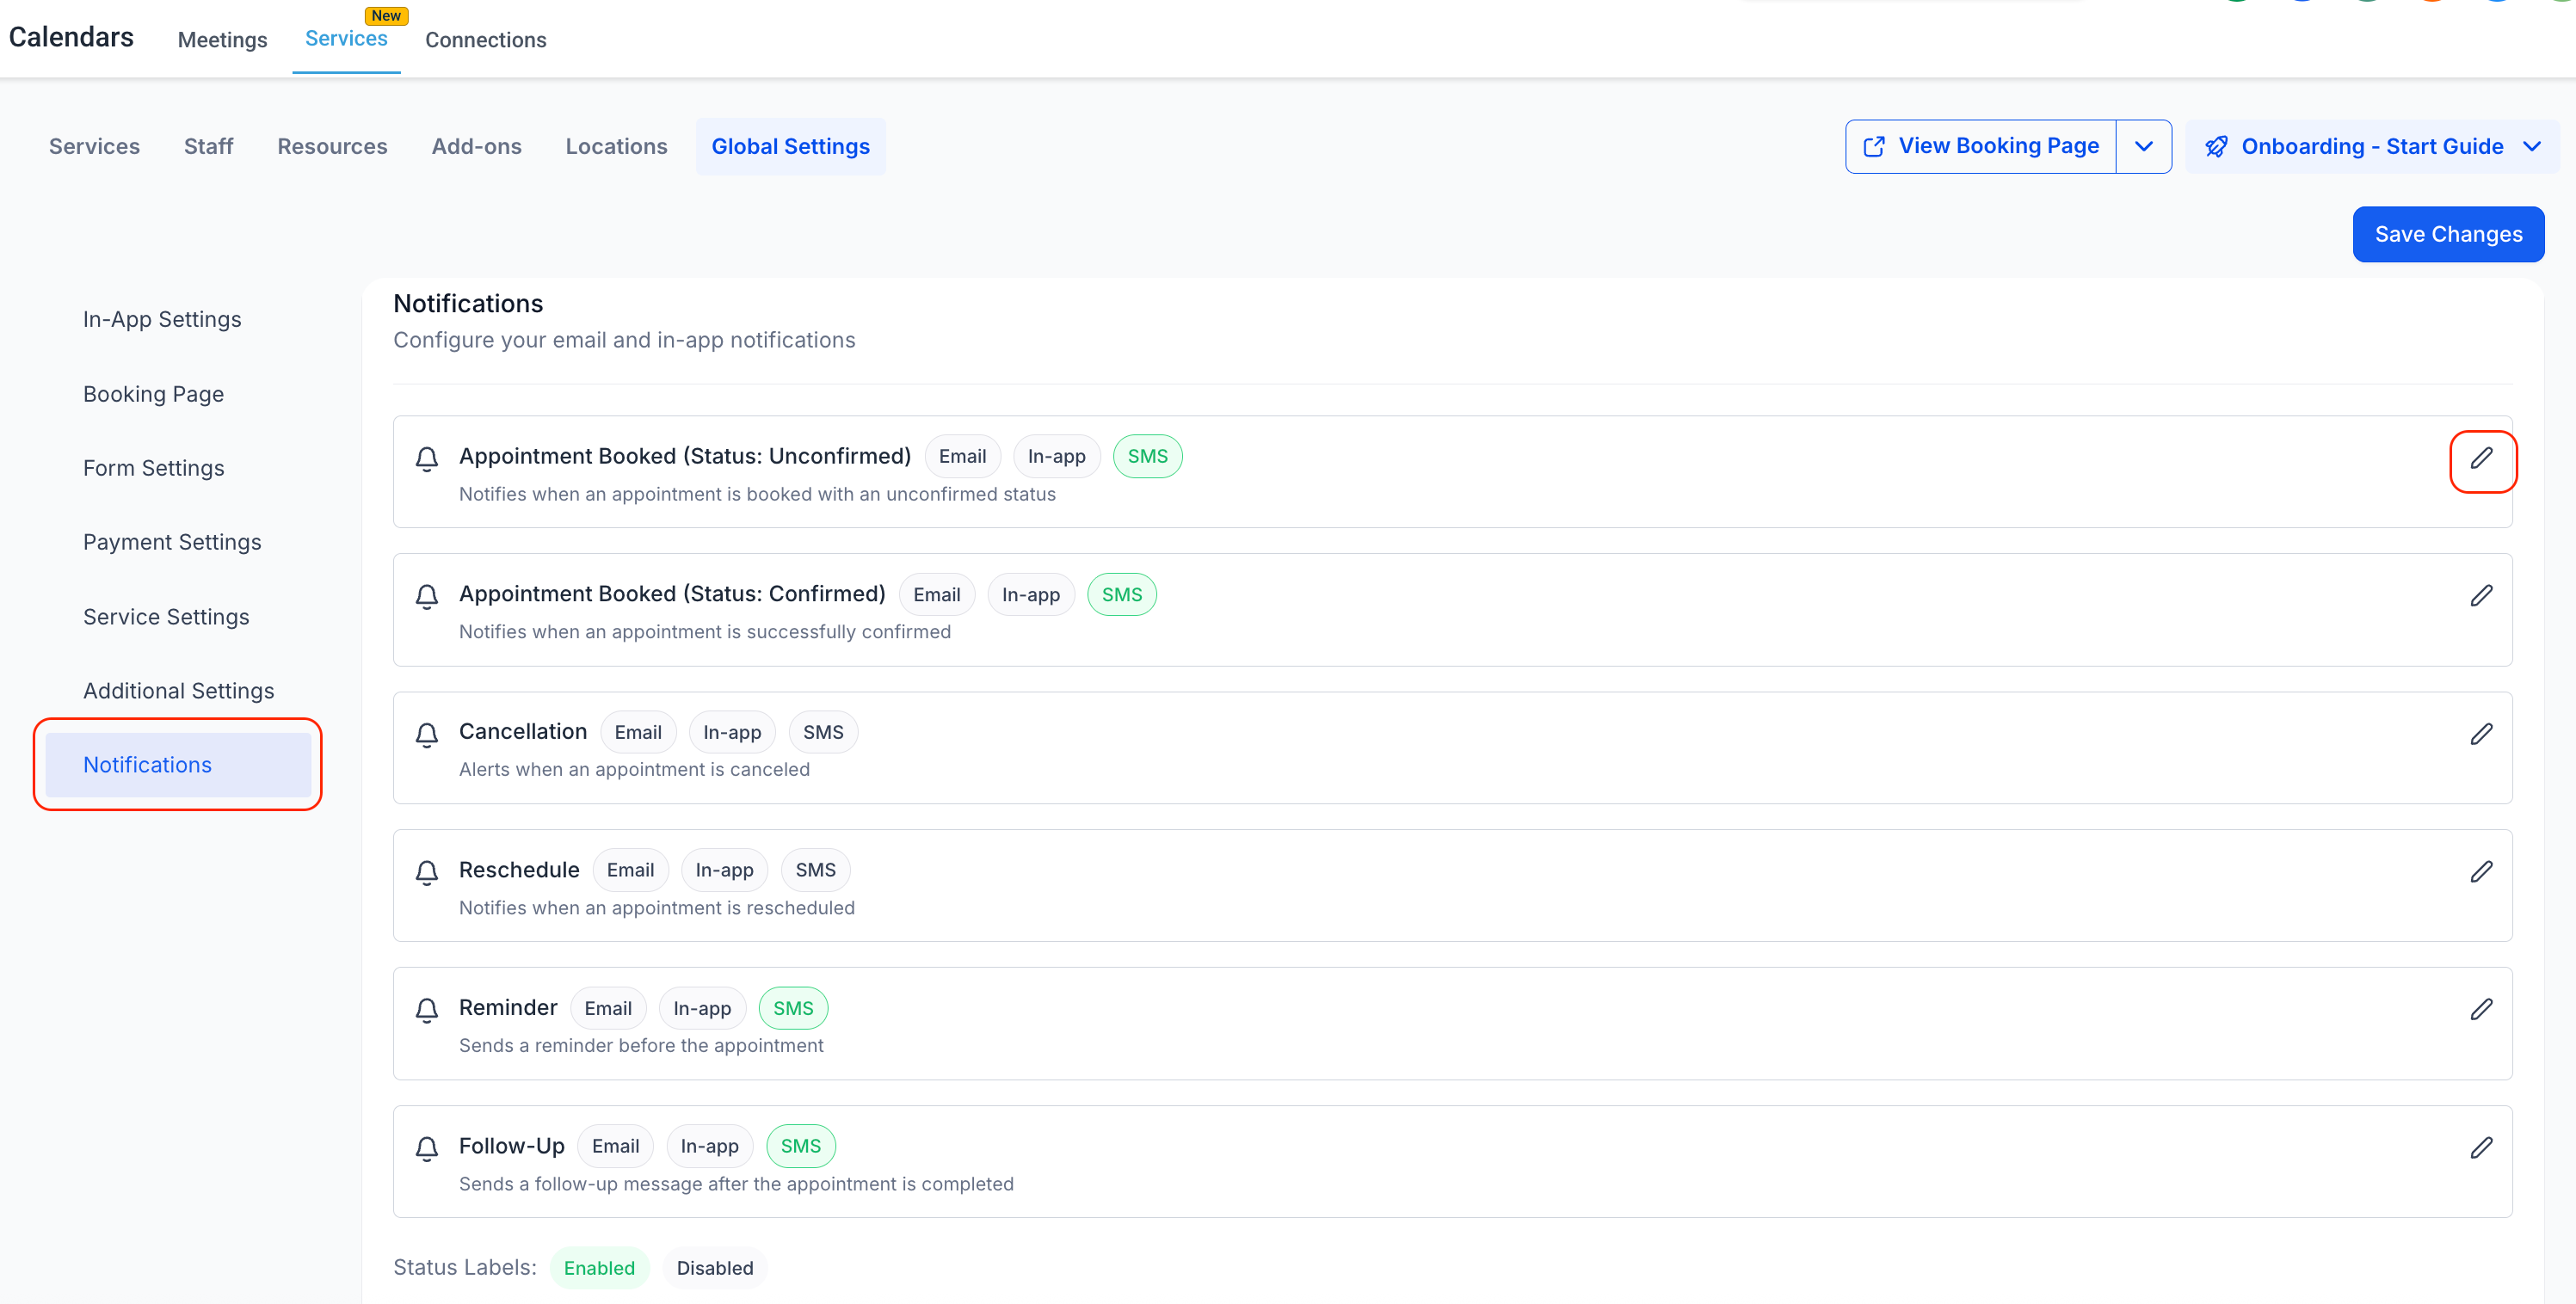Select the Locations sub-tab
Viewport: 2576px width, 1304px height.
(616, 146)
